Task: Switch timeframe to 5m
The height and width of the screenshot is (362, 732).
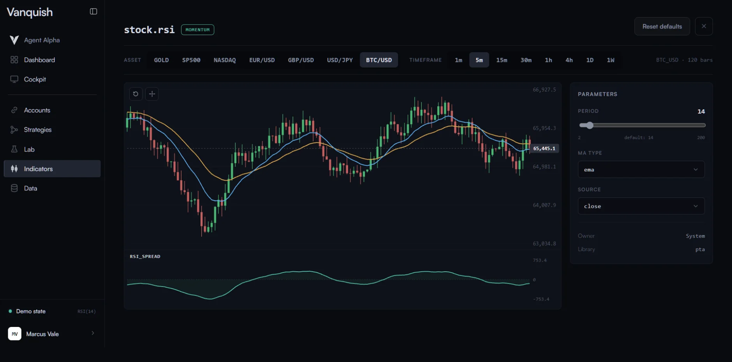Action: point(479,60)
